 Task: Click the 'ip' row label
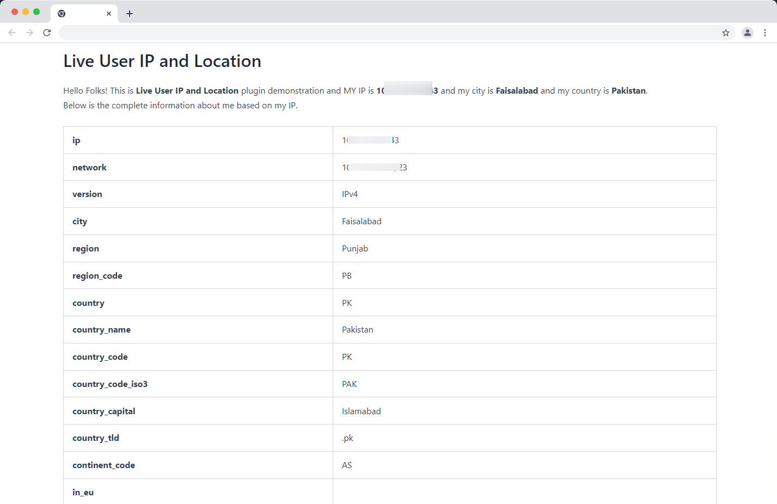(x=76, y=140)
